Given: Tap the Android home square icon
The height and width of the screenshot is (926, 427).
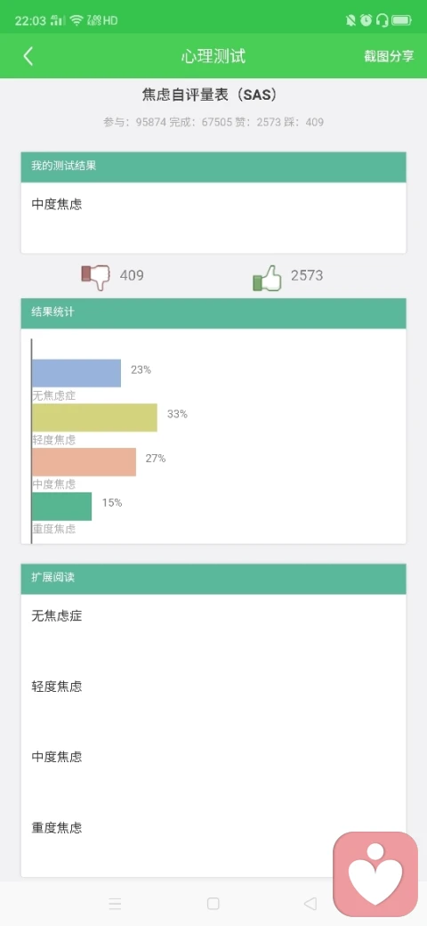Looking at the screenshot, I should pyautogui.click(x=213, y=903).
